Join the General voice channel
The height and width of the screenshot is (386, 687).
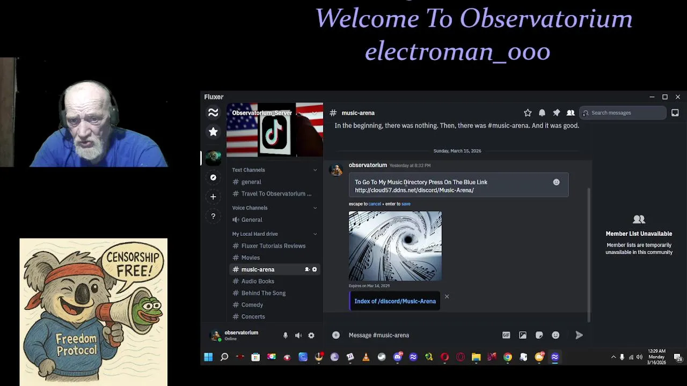[275, 220]
